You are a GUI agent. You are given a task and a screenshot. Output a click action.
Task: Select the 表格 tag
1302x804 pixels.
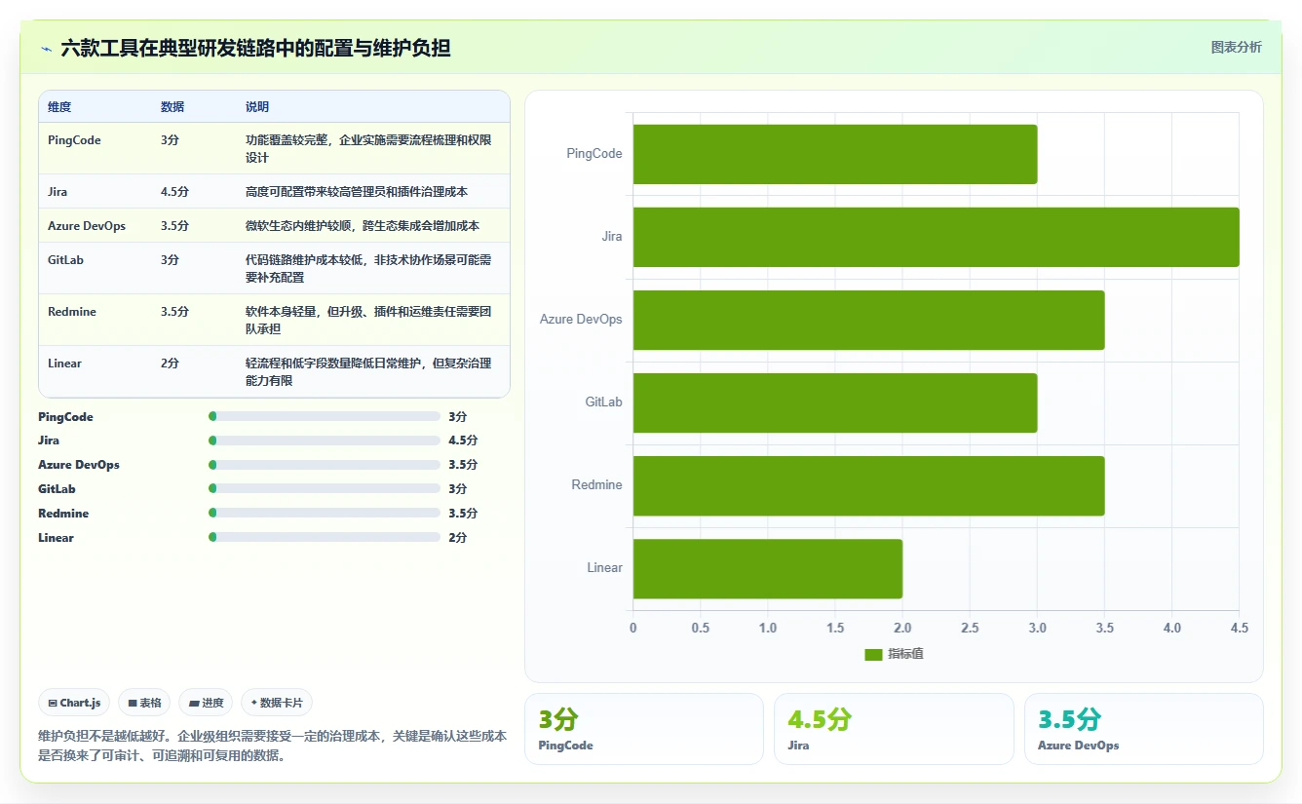point(144,703)
